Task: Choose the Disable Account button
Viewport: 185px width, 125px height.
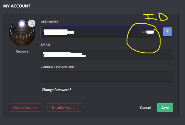Action: (65, 107)
